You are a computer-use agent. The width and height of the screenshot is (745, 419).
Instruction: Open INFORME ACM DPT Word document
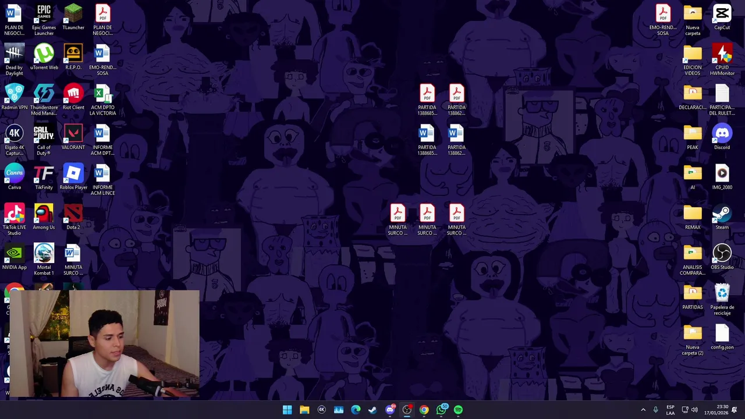(102, 140)
